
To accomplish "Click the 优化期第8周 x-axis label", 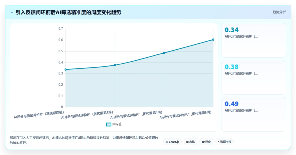I will point(186,115).
